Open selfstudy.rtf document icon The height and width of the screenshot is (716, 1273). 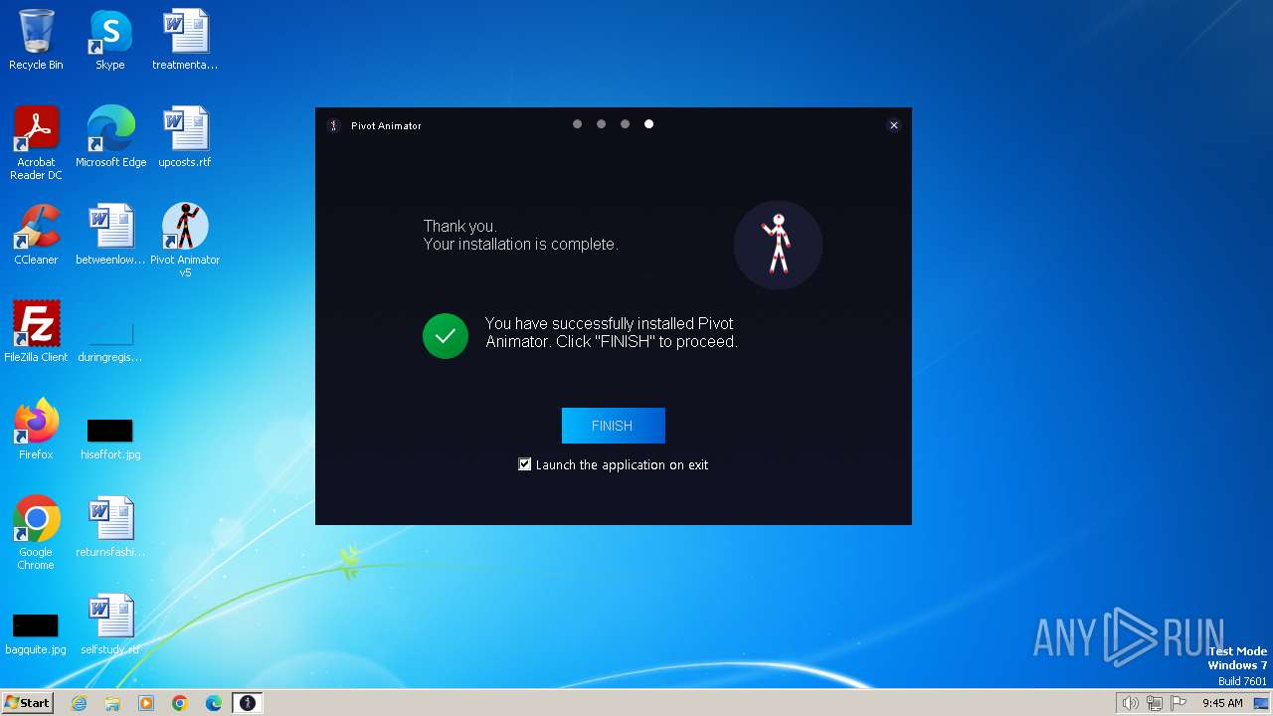coord(110,625)
